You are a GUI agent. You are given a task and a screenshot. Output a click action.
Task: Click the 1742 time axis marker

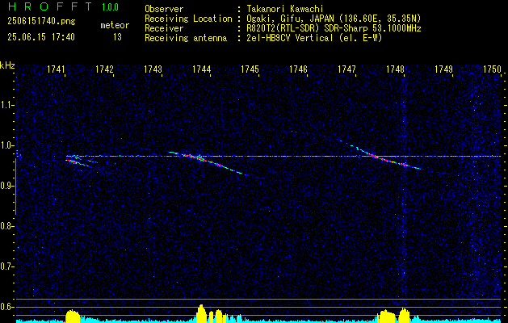point(105,69)
